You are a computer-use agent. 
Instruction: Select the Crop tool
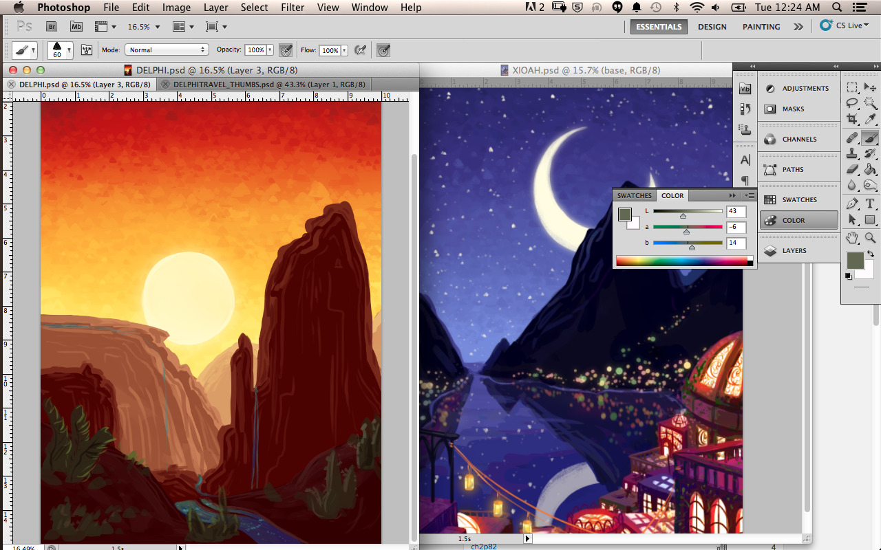(x=852, y=118)
